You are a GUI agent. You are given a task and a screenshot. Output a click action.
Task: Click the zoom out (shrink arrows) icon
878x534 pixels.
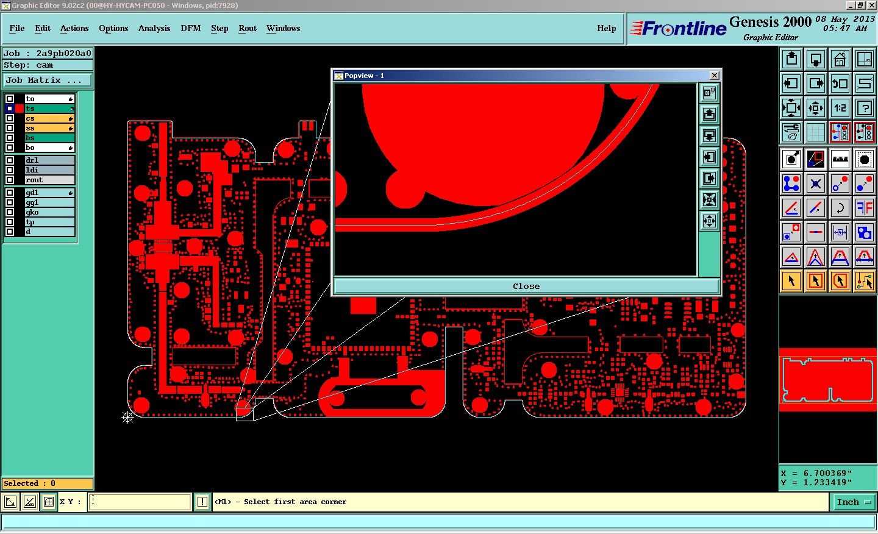tap(816, 108)
